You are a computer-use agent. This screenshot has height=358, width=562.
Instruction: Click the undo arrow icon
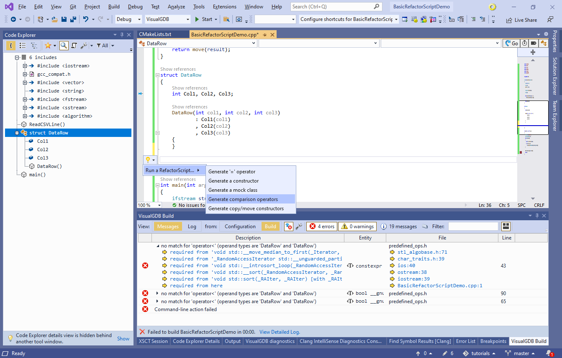[86, 19]
